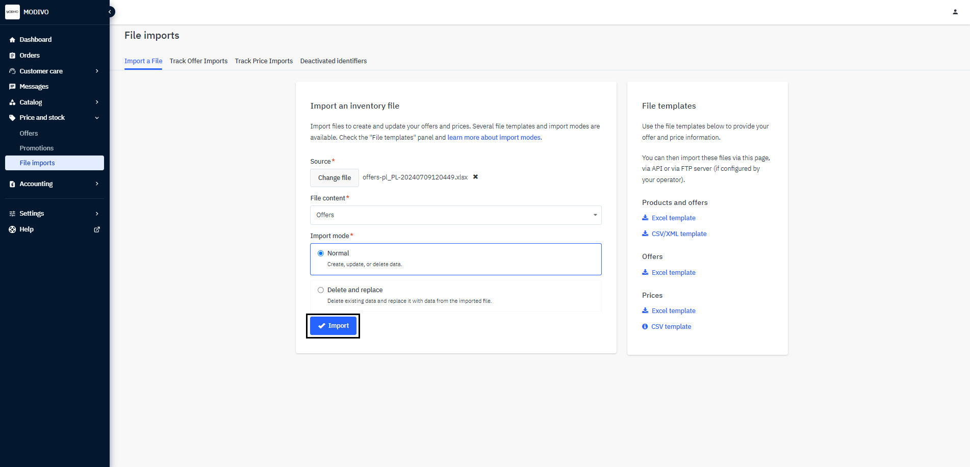
Task: Expand the Accounting submenu
Action: click(97, 184)
